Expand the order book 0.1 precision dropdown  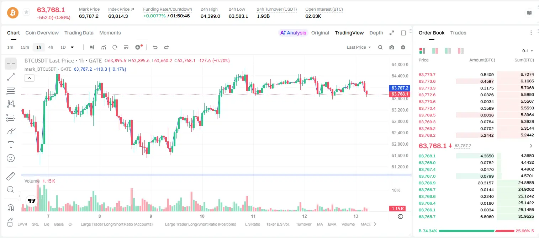(x=528, y=51)
